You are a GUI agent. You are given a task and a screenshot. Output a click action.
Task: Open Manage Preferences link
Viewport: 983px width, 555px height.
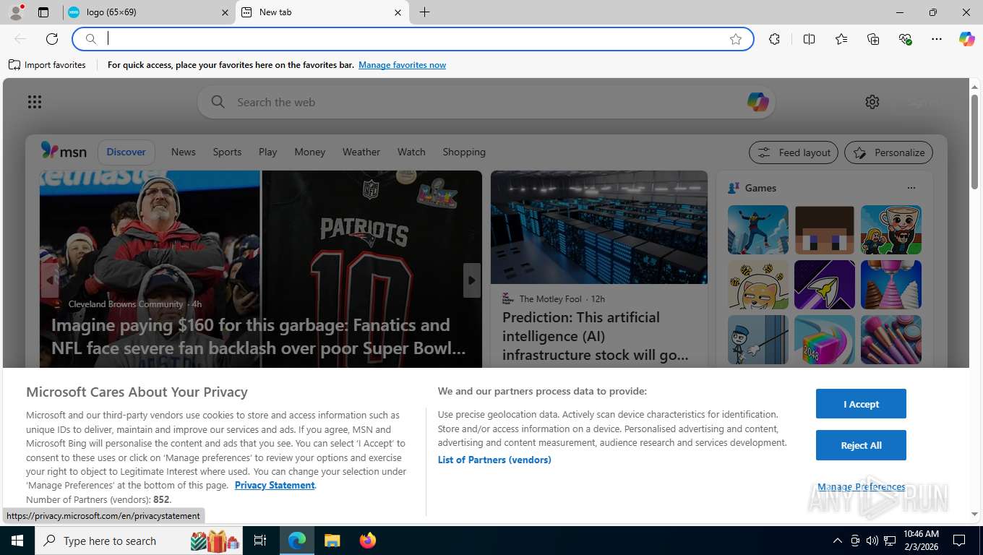point(861,487)
